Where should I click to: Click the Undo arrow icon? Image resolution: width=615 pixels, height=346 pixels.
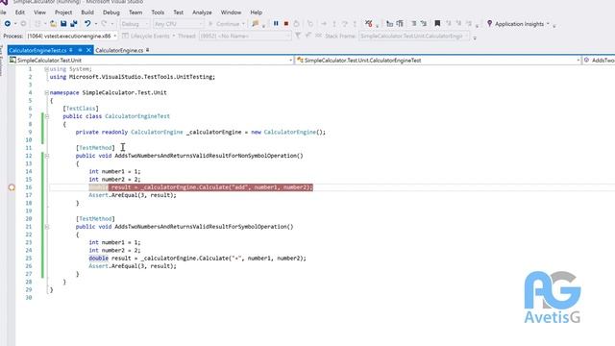[87, 24]
